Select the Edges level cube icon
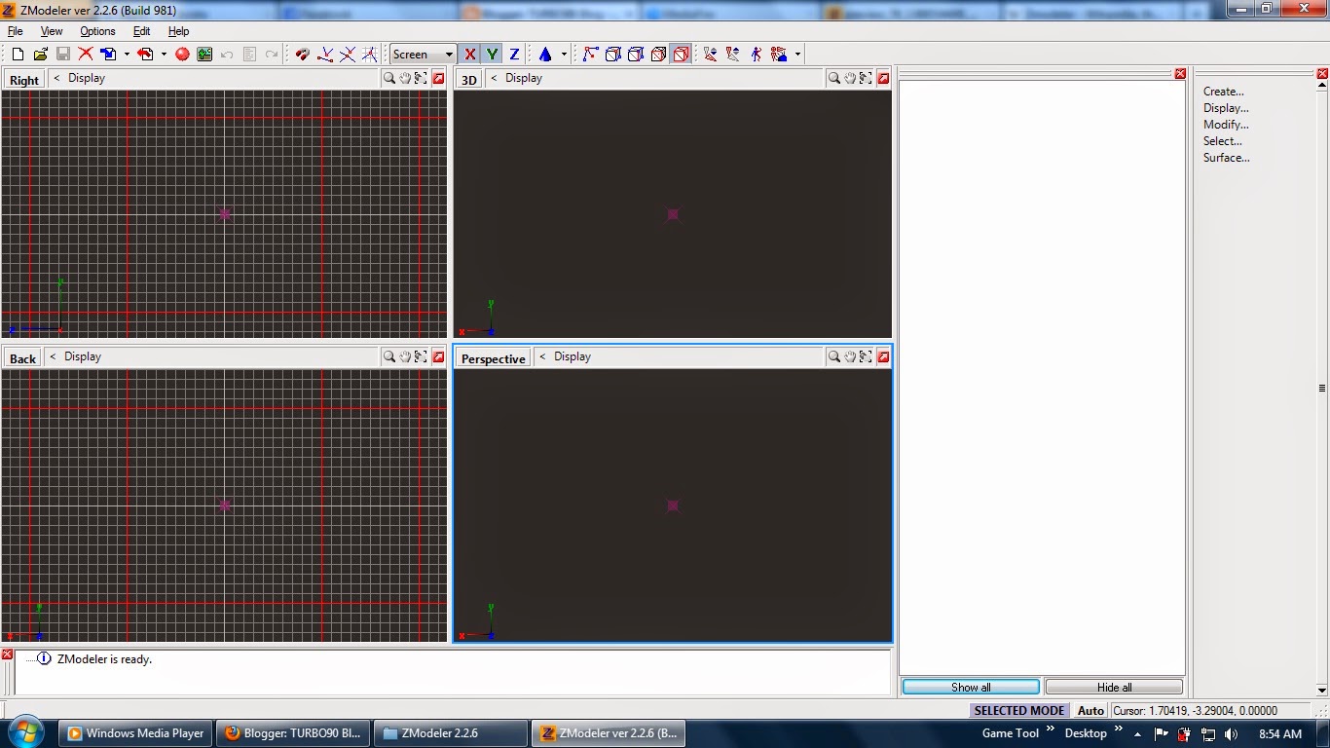Screen dimensions: 1330x748 click(x=613, y=55)
